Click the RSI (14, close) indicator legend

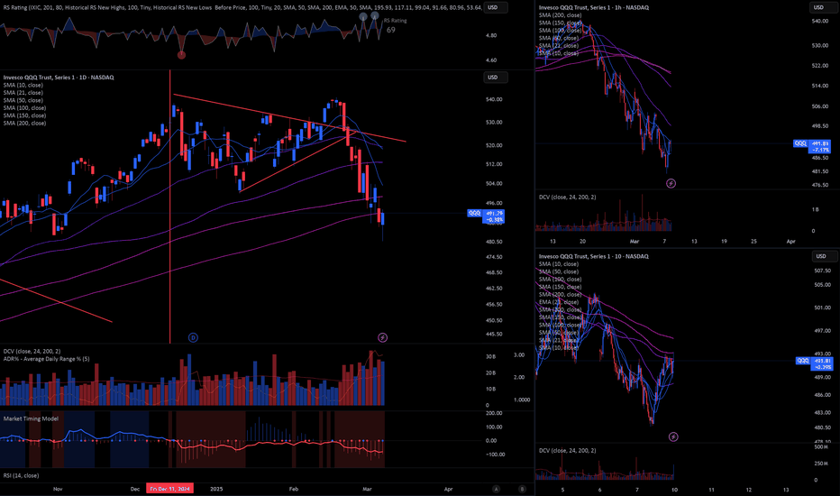pos(21,475)
